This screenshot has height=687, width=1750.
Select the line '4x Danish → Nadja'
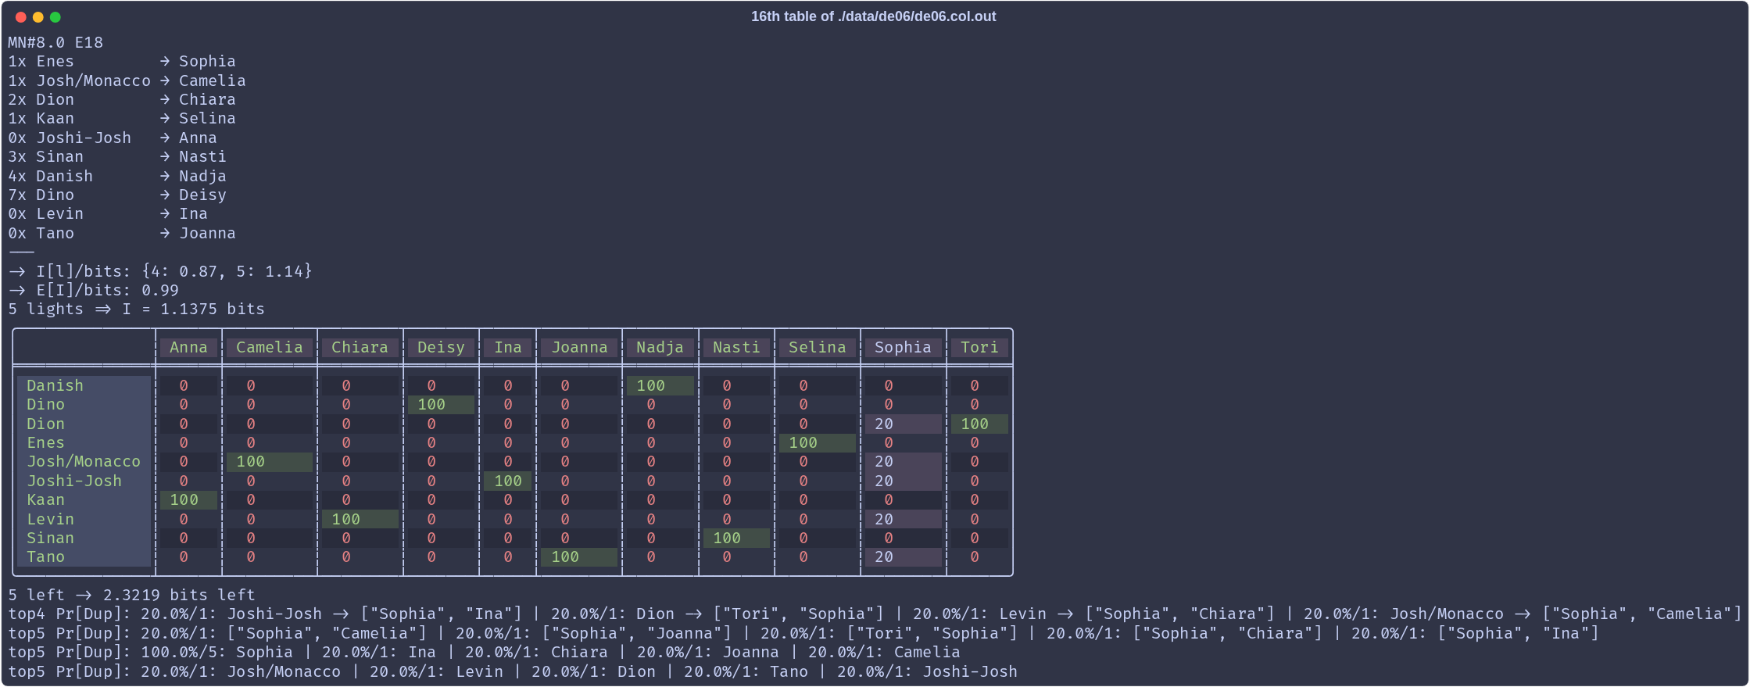click(117, 176)
